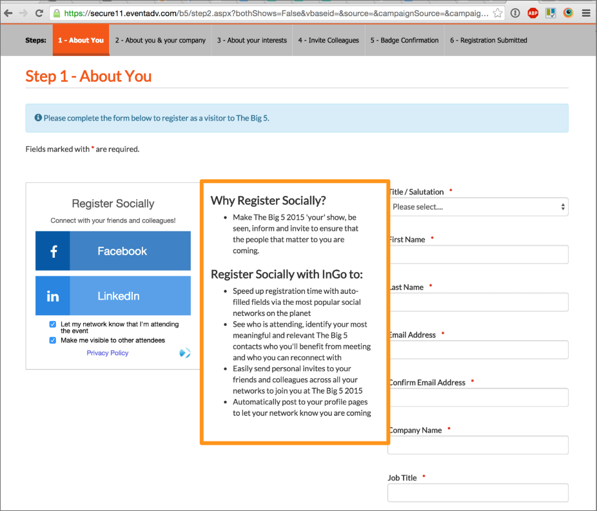597x511 pixels.
Task: Open the Chrome hamburger menu
Action: tap(585, 13)
